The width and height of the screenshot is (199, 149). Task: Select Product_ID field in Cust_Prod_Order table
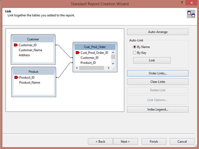[x=88, y=63]
